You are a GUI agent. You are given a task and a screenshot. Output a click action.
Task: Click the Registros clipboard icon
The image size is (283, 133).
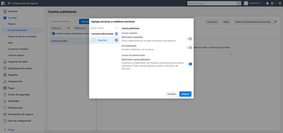tap(5, 75)
